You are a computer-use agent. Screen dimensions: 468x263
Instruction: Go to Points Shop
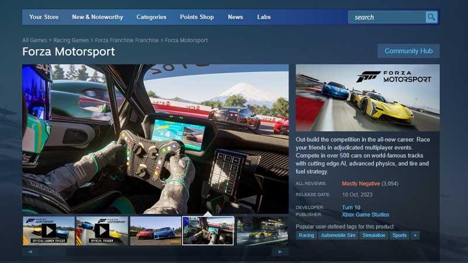(197, 17)
